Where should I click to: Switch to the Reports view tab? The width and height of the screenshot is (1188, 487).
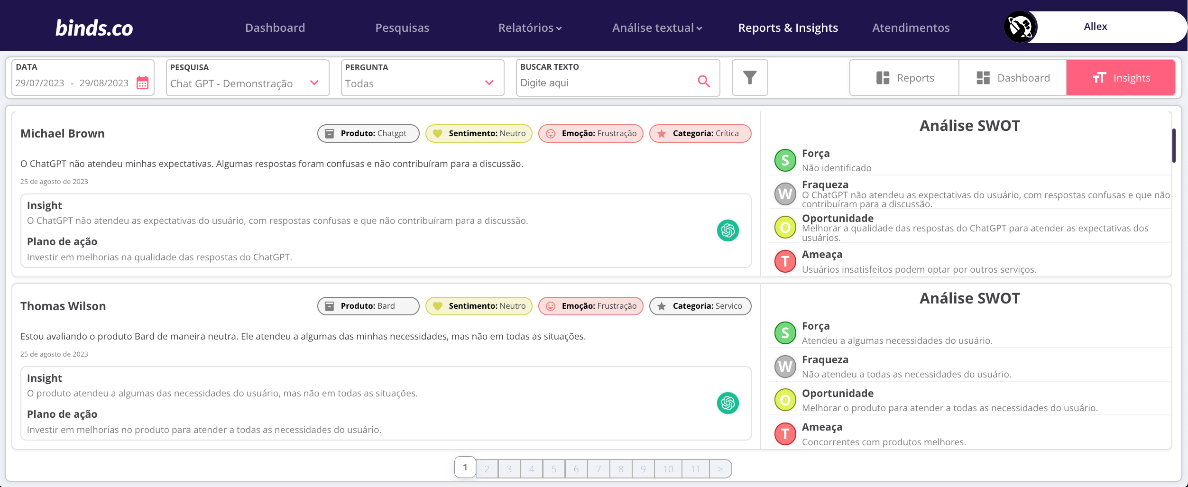point(904,78)
